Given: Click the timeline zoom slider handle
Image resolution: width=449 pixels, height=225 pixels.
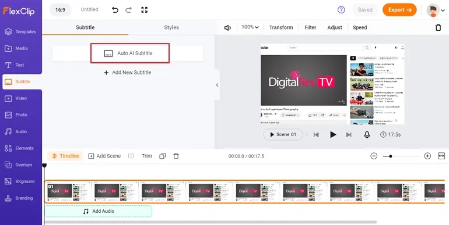Looking at the screenshot, I should click(x=390, y=156).
